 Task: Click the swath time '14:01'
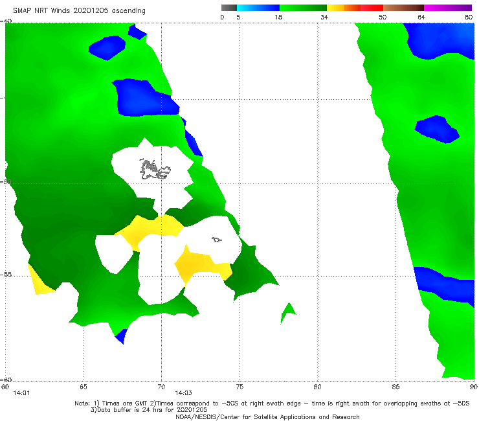click(21, 393)
